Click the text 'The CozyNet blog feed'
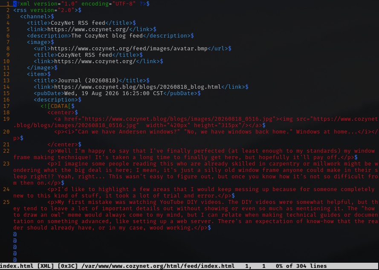 [x=107, y=36]
